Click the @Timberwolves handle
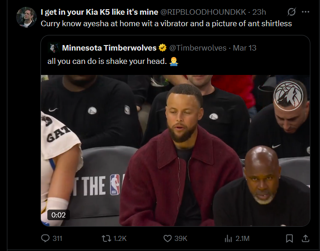The image size is (320, 251). (198, 48)
